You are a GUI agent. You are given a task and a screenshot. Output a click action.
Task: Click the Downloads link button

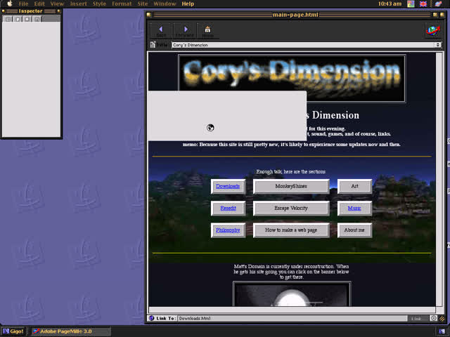228,187
